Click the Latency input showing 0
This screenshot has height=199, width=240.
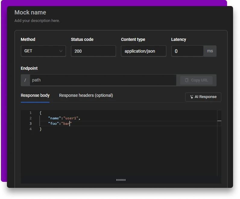click(x=187, y=51)
